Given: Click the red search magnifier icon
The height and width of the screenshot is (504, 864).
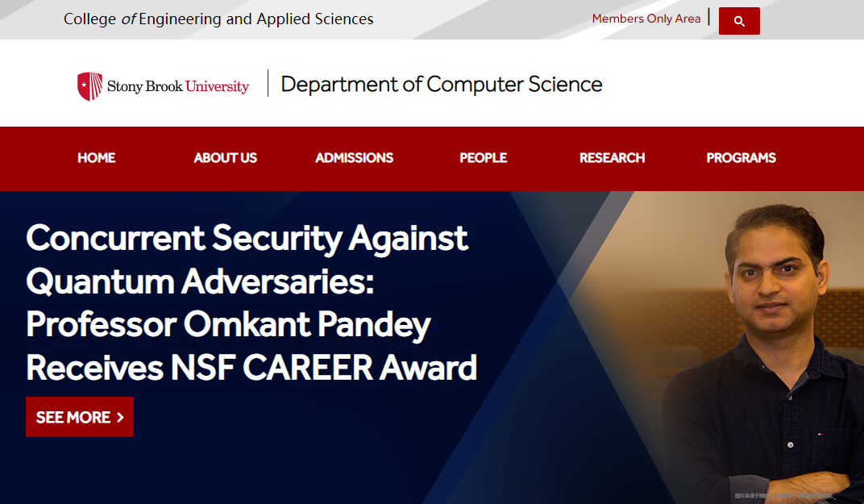Looking at the screenshot, I should point(739,21).
